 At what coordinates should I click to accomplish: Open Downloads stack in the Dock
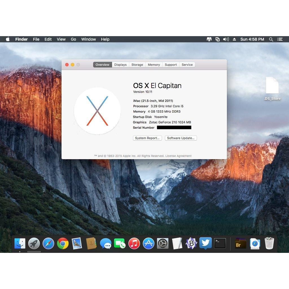255,244
